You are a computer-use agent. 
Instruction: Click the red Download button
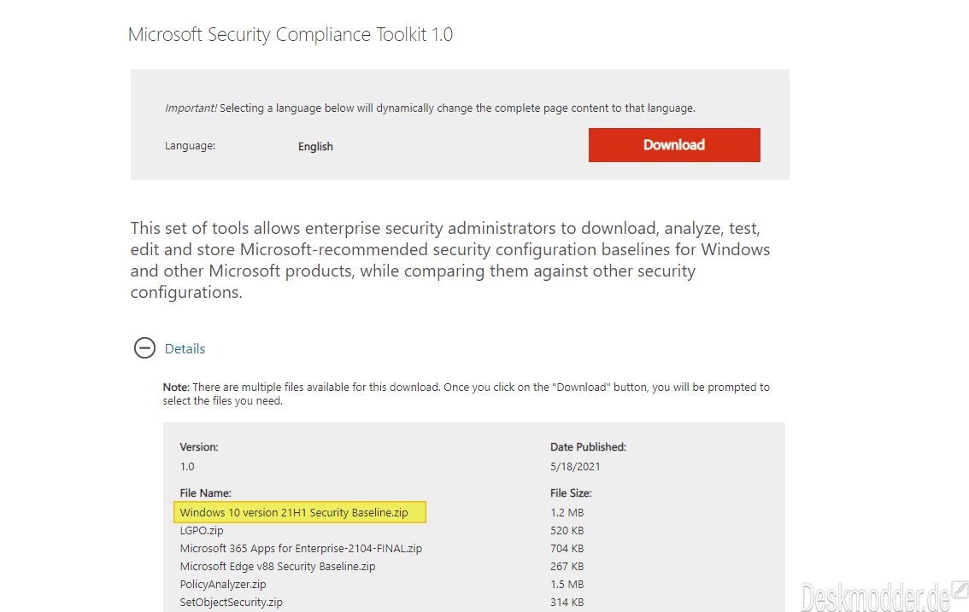click(x=674, y=145)
